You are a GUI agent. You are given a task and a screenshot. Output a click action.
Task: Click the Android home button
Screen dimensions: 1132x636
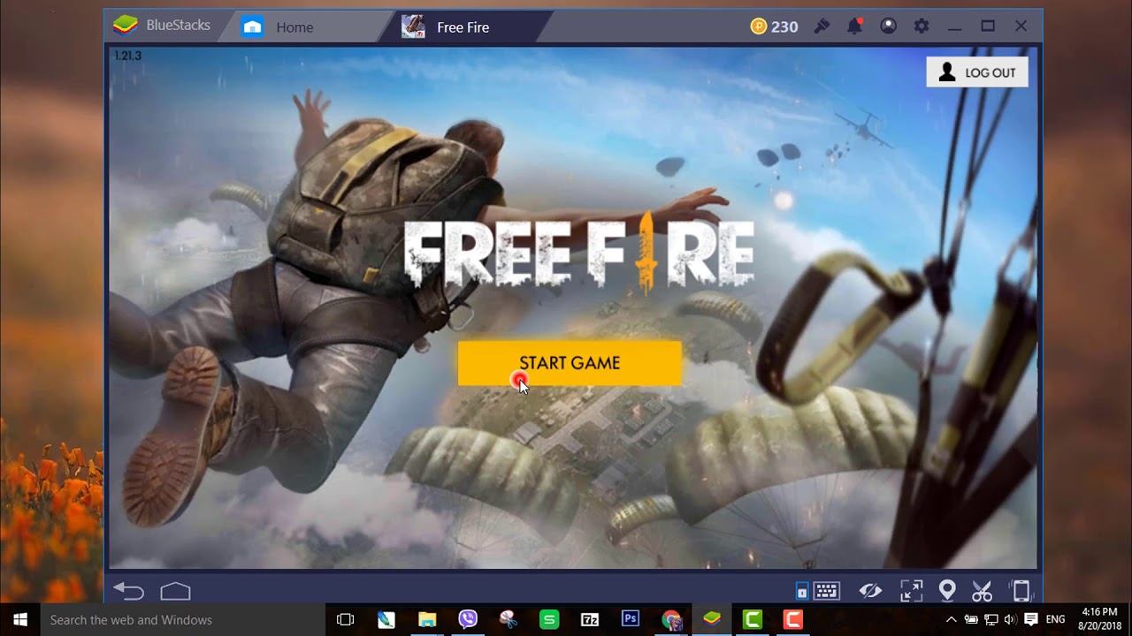(175, 591)
